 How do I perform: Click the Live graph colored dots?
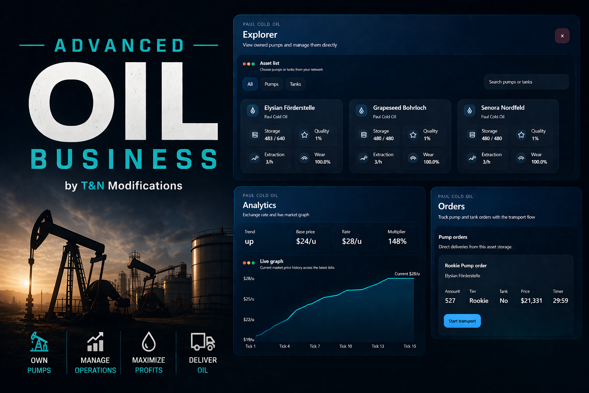coord(248,263)
